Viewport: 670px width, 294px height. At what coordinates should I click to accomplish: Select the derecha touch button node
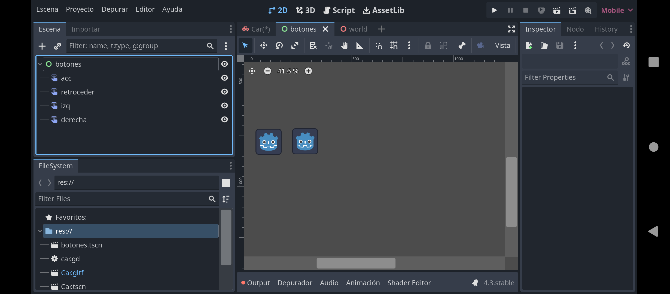point(74,120)
